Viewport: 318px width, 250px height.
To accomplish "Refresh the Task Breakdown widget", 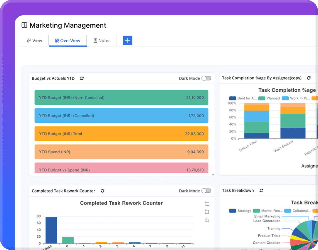I will coord(261,190).
